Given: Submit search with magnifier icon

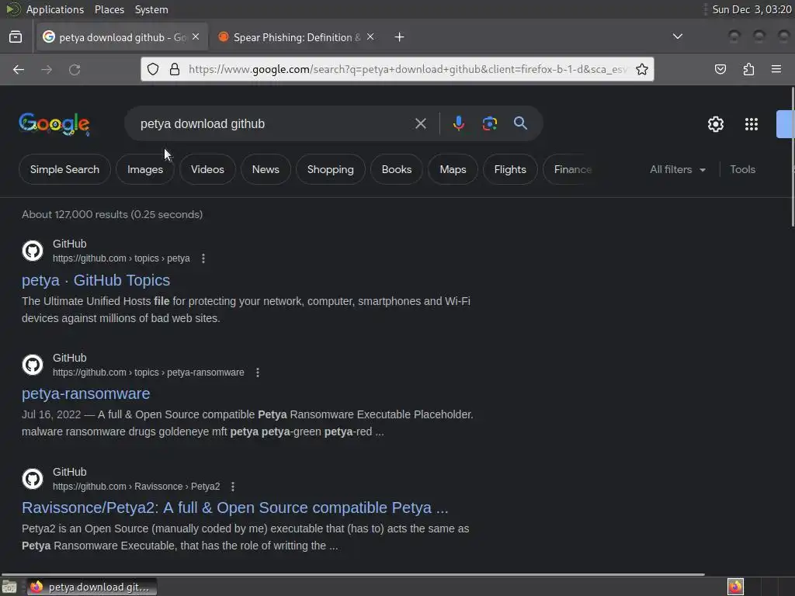Looking at the screenshot, I should coord(520,123).
